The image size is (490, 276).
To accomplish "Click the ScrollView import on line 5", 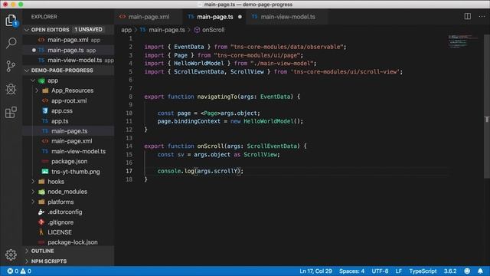I will [247, 71].
